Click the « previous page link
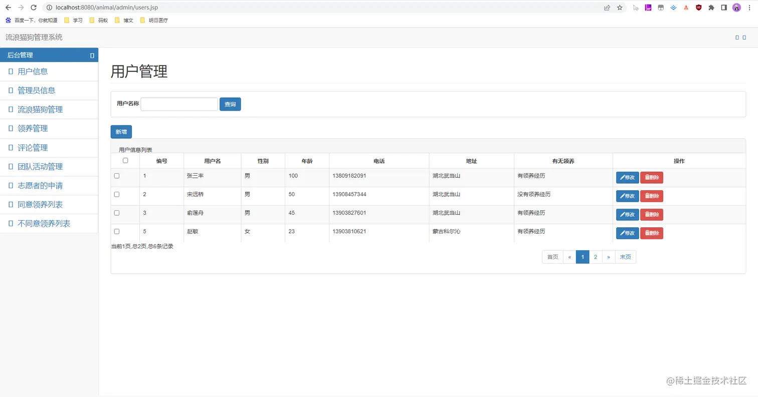 [570, 257]
